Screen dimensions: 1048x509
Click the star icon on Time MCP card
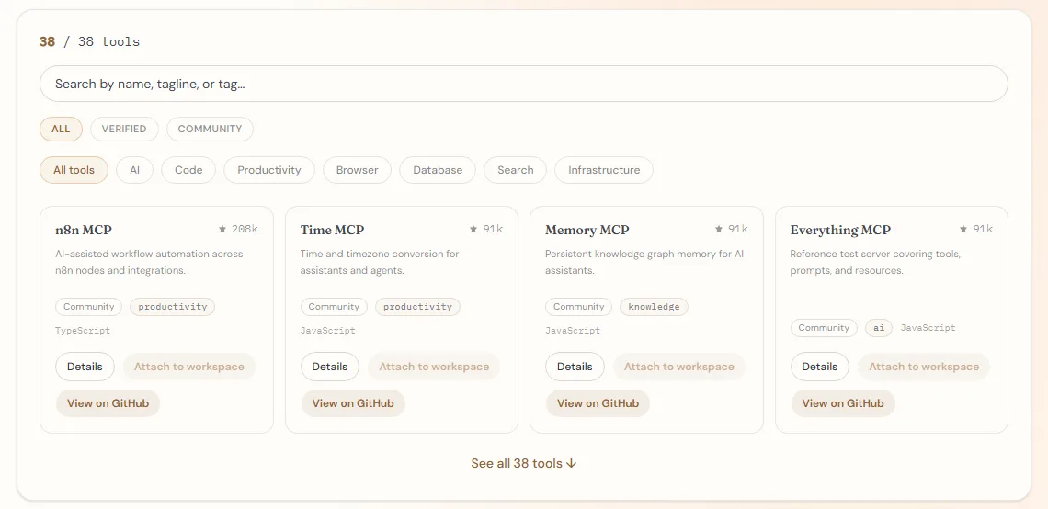pyautogui.click(x=473, y=229)
